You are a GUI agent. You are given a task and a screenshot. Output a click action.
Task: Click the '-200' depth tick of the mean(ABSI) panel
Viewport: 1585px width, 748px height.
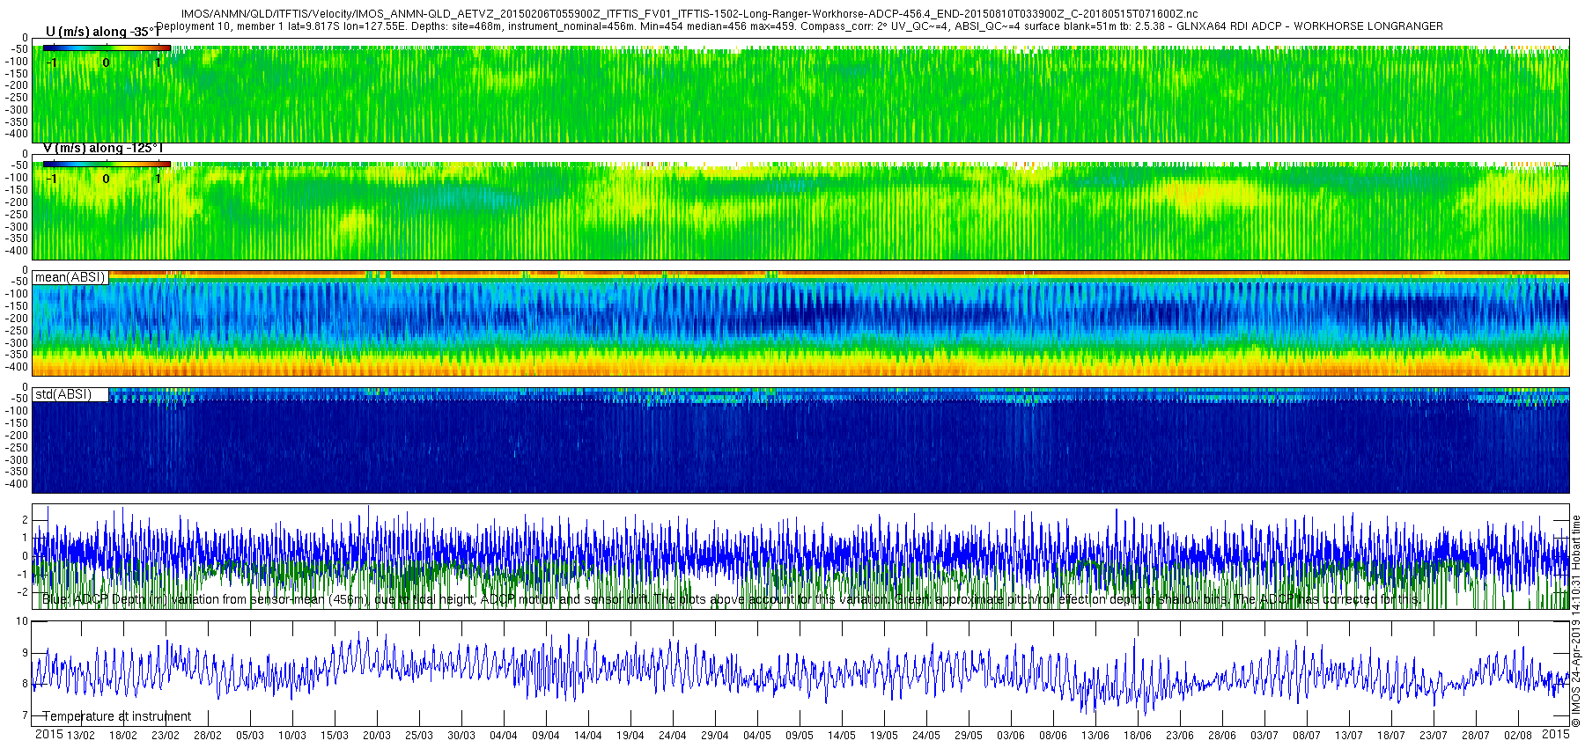pyautogui.click(x=17, y=319)
